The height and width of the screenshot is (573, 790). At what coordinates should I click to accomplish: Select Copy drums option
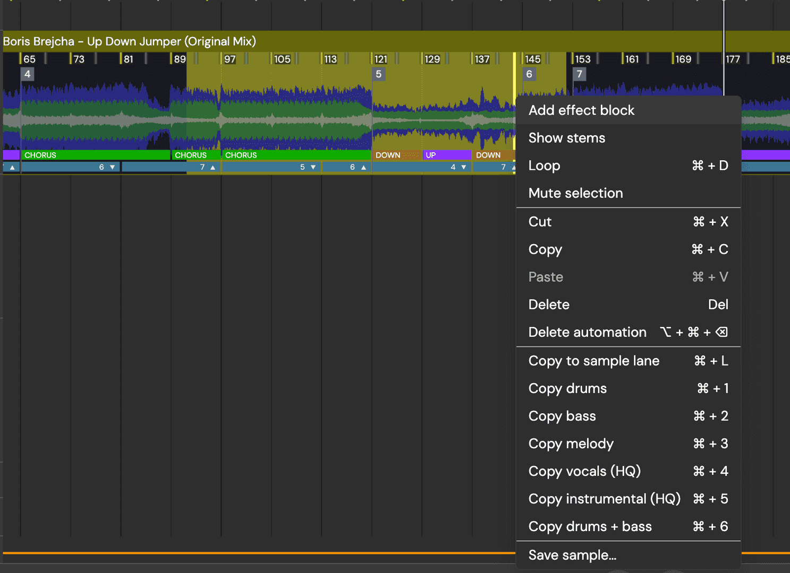[628, 388]
